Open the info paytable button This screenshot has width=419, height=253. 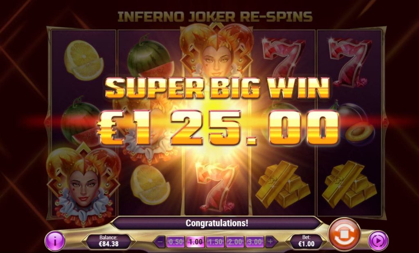point(55,242)
